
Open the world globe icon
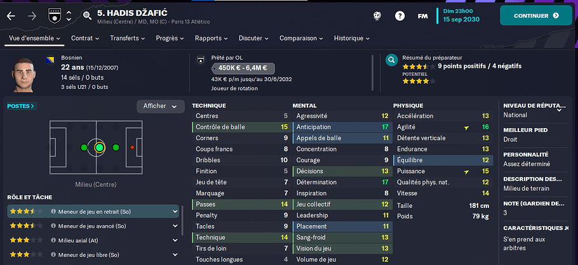pos(377,16)
